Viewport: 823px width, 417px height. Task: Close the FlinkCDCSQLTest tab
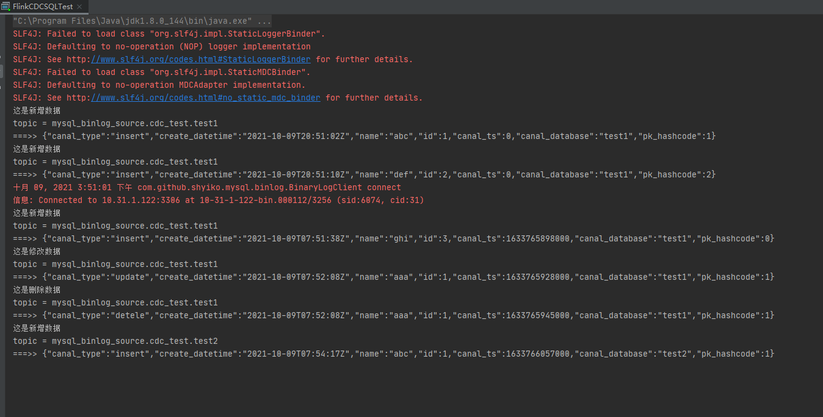click(79, 7)
